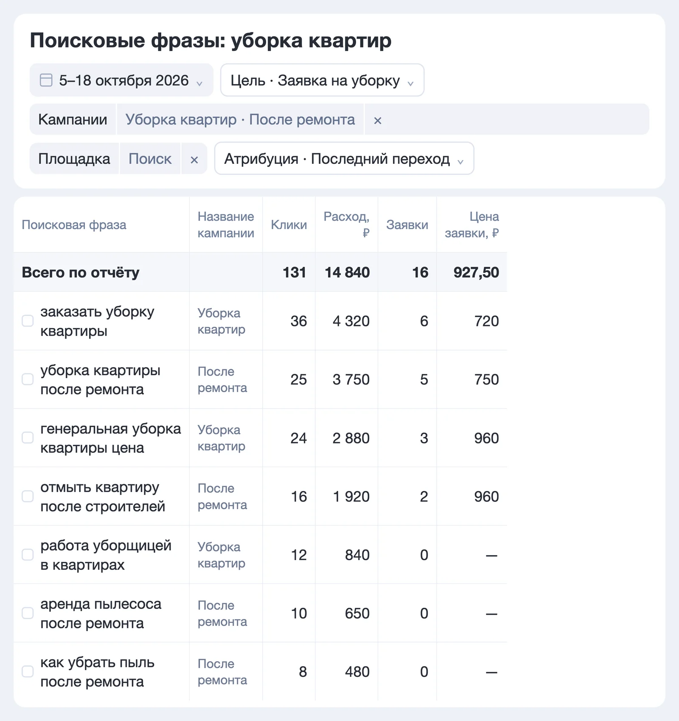
Task: Click the Поиск platform filter value
Action: pos(150,159)
